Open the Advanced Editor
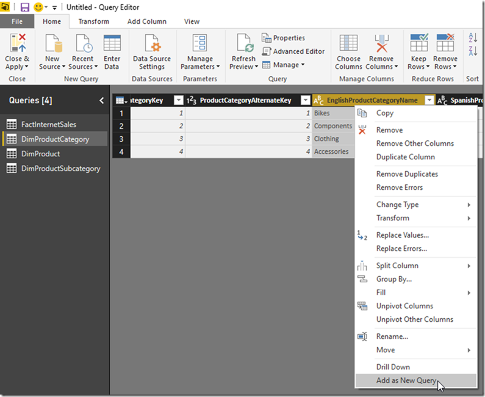 point(293,51)
